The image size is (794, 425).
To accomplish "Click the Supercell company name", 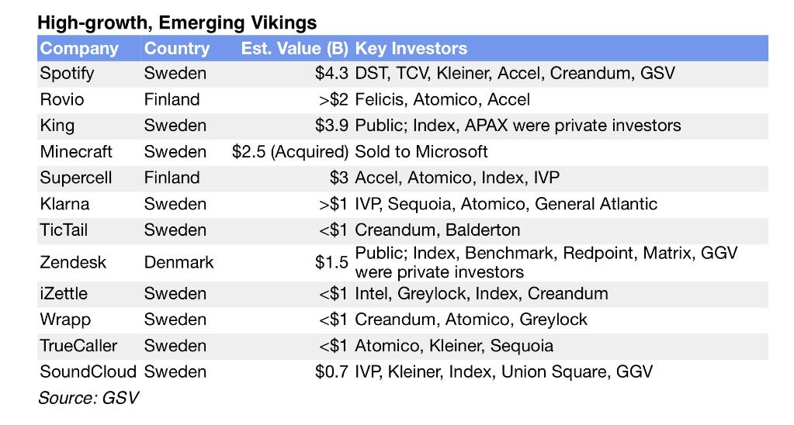I will coord(76,178).
